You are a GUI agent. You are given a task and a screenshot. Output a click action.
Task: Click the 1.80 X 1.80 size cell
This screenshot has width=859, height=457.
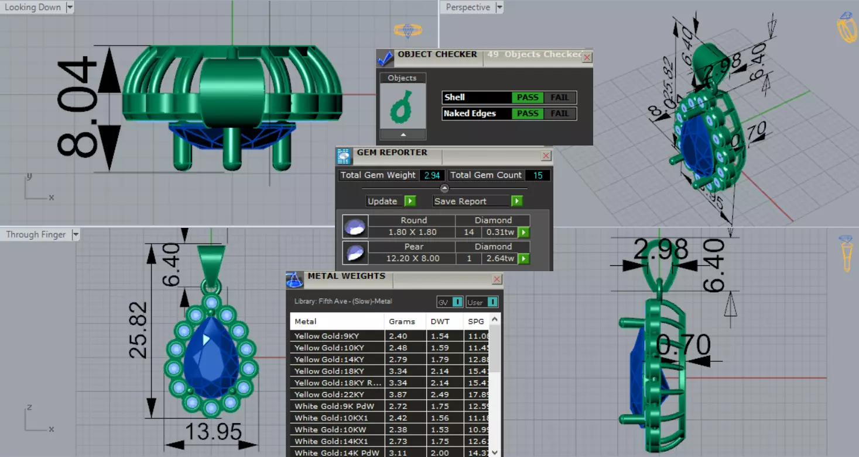point(413,233)
